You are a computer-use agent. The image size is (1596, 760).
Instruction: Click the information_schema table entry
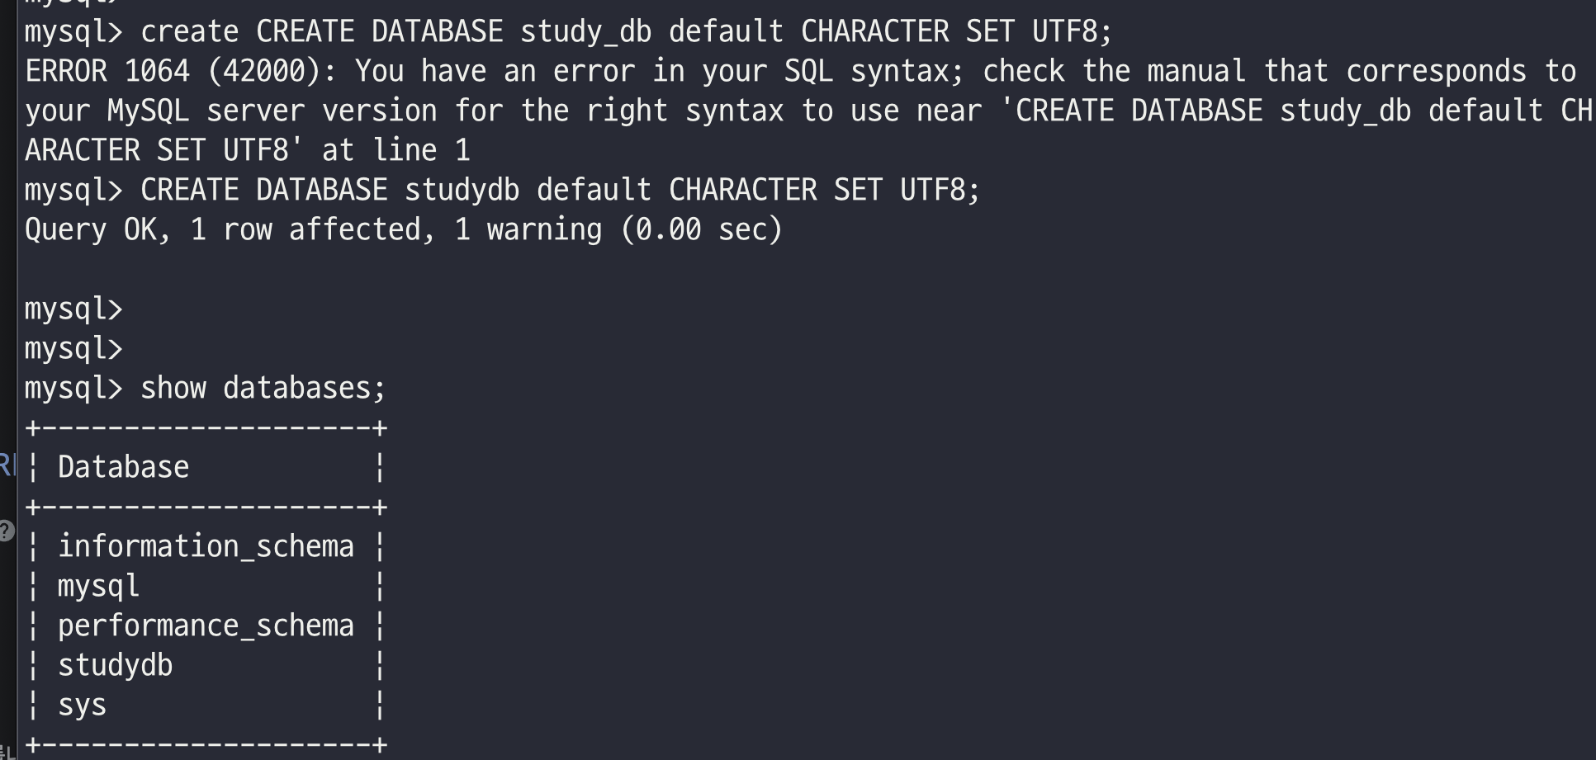[206, 546]
